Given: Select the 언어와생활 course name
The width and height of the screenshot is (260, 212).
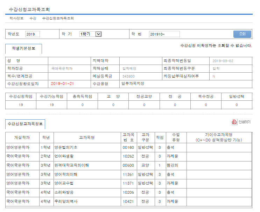Looking at the screenshot, I should click(64, 156).
